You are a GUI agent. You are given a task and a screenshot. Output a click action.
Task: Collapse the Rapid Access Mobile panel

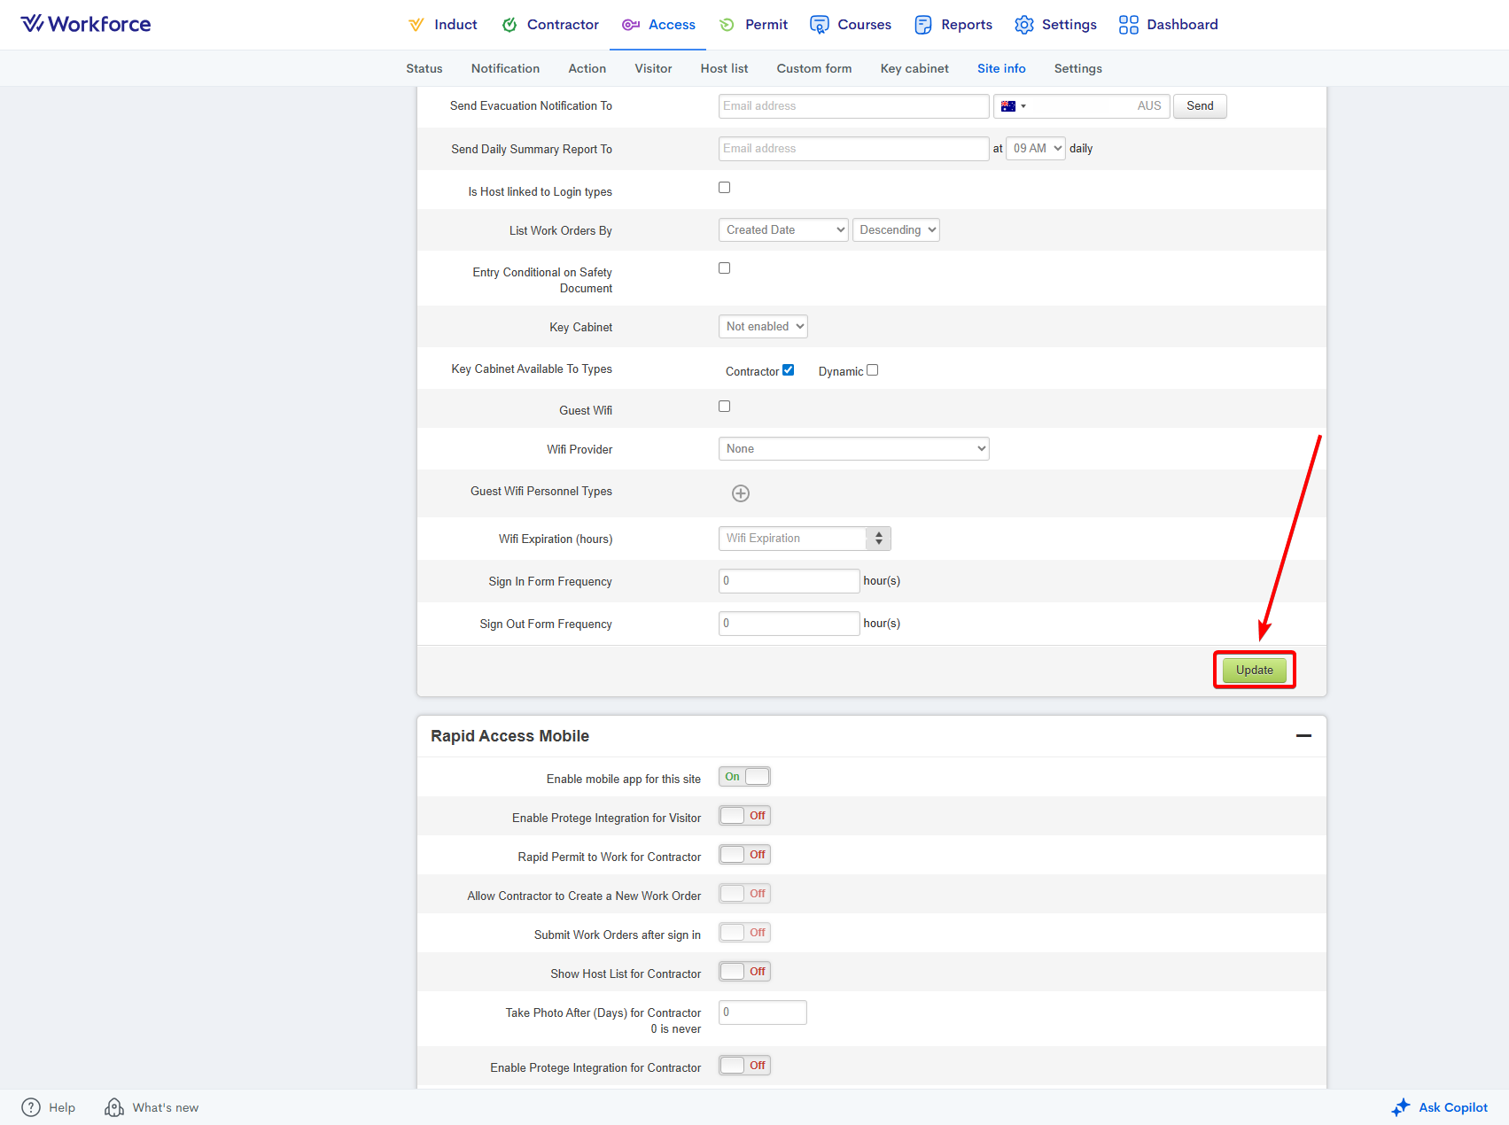(1303, 736)
